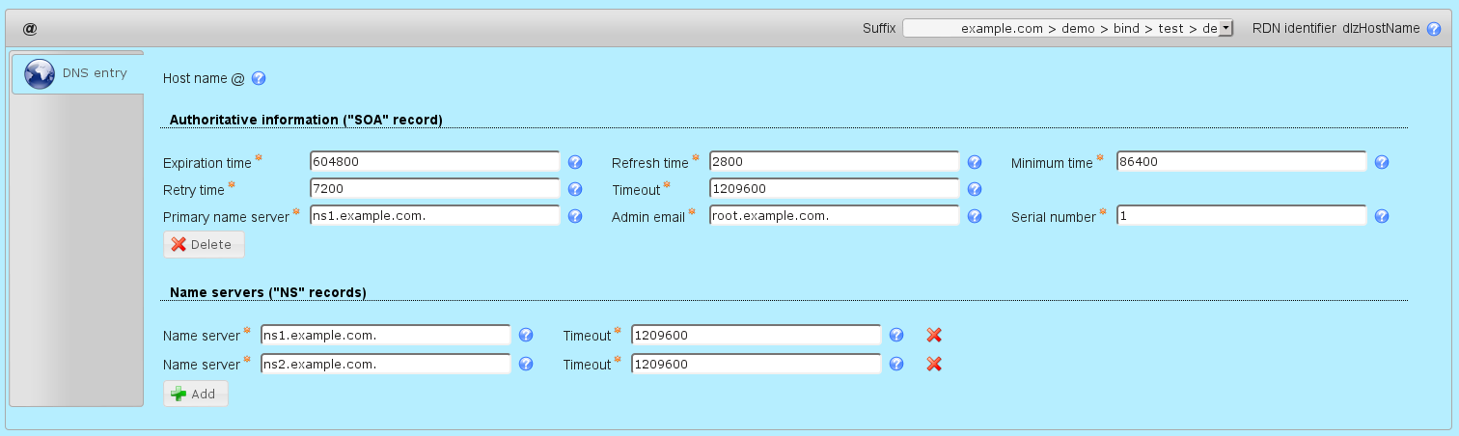Click help icon next to Host name
1459x436 pixels.
259,79
